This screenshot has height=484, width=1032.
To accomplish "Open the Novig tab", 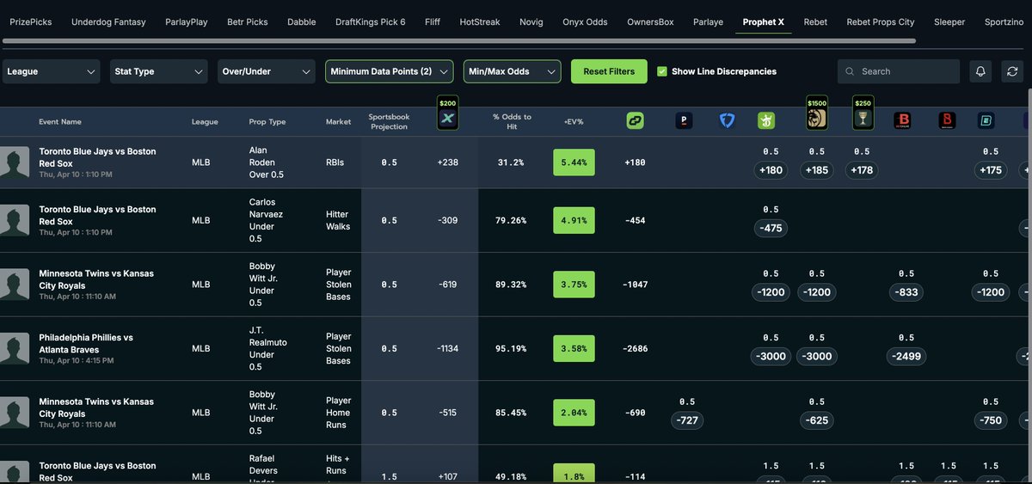I will (531, 21).
